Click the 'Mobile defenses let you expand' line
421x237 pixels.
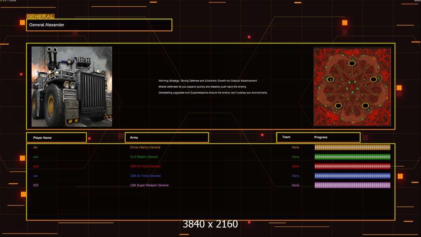[202, 87]
